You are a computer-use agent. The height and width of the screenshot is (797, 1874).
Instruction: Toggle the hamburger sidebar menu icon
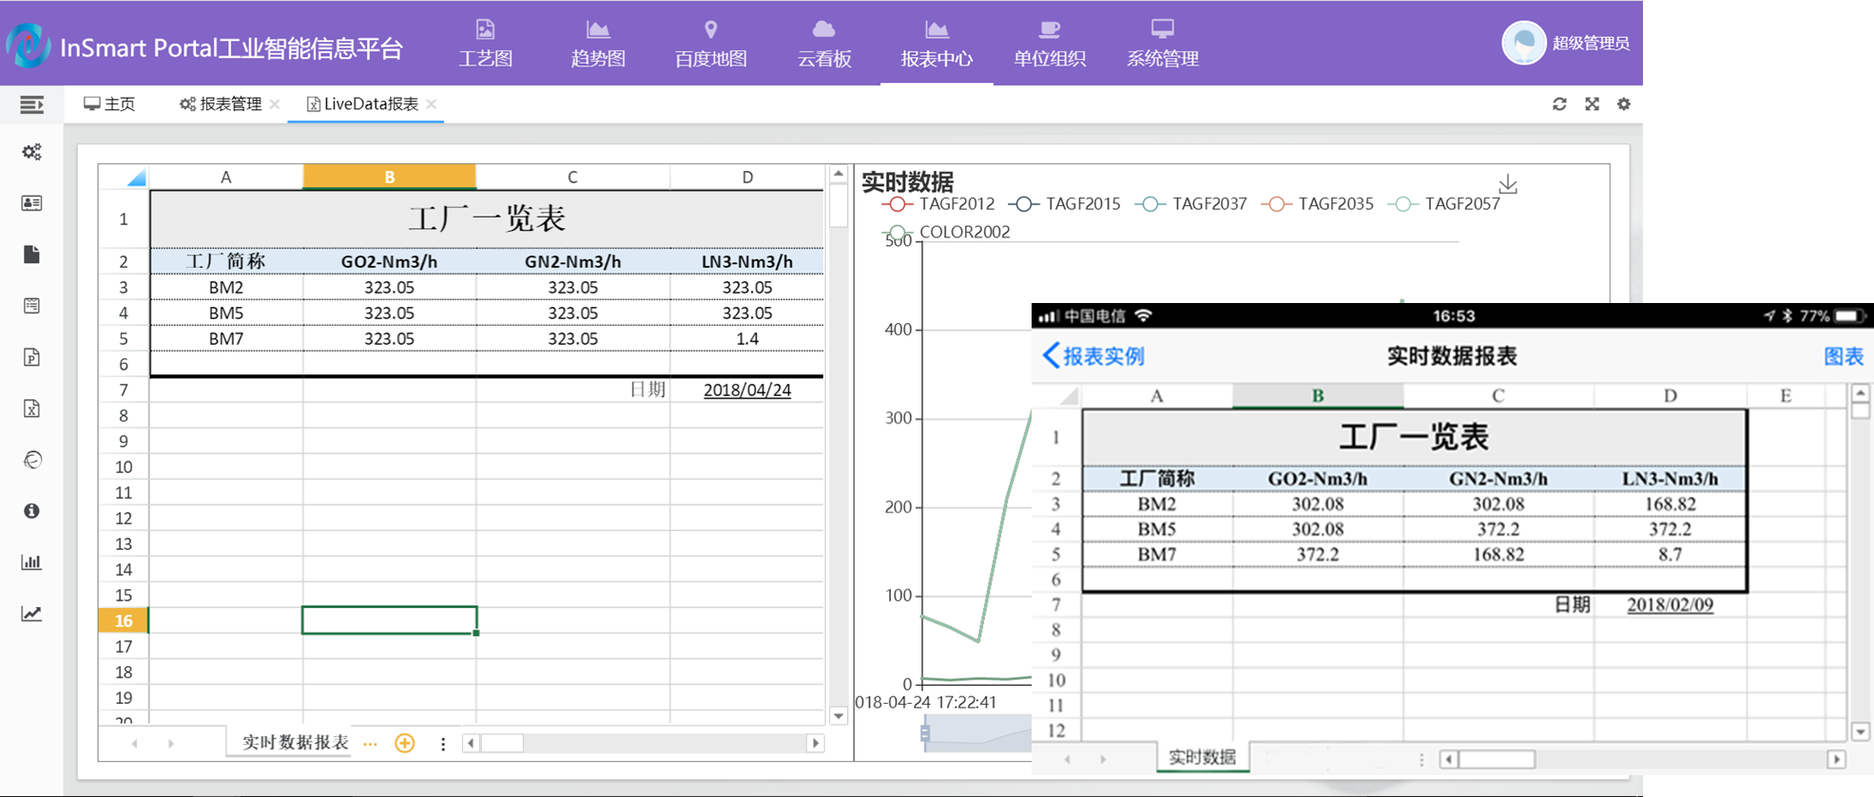click(31, 104)
